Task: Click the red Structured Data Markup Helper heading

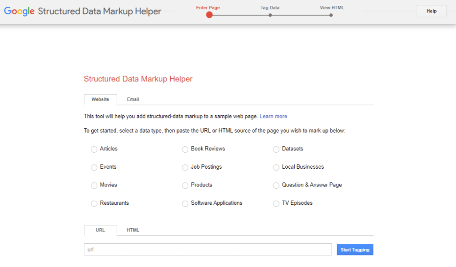Action: click(138, 79)
